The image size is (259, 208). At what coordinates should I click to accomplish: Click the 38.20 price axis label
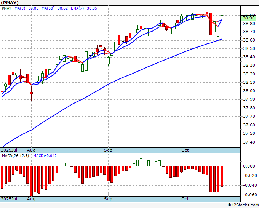[249, 74]
